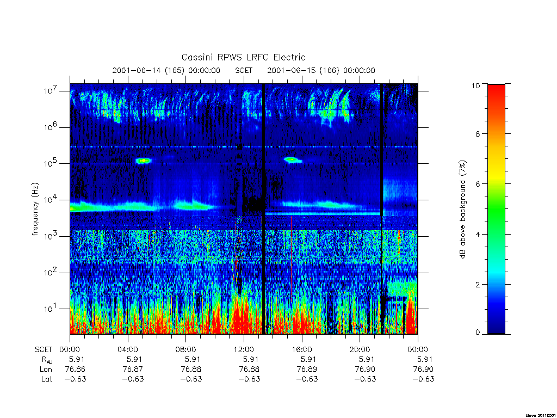Click the 'frequency (Hz)' axis label

[x=35, y=210]
